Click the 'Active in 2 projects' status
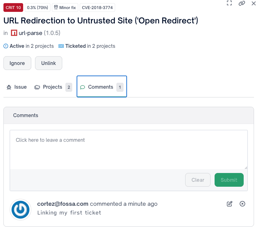This screenshot has height=237, width=259. point(28,46)
